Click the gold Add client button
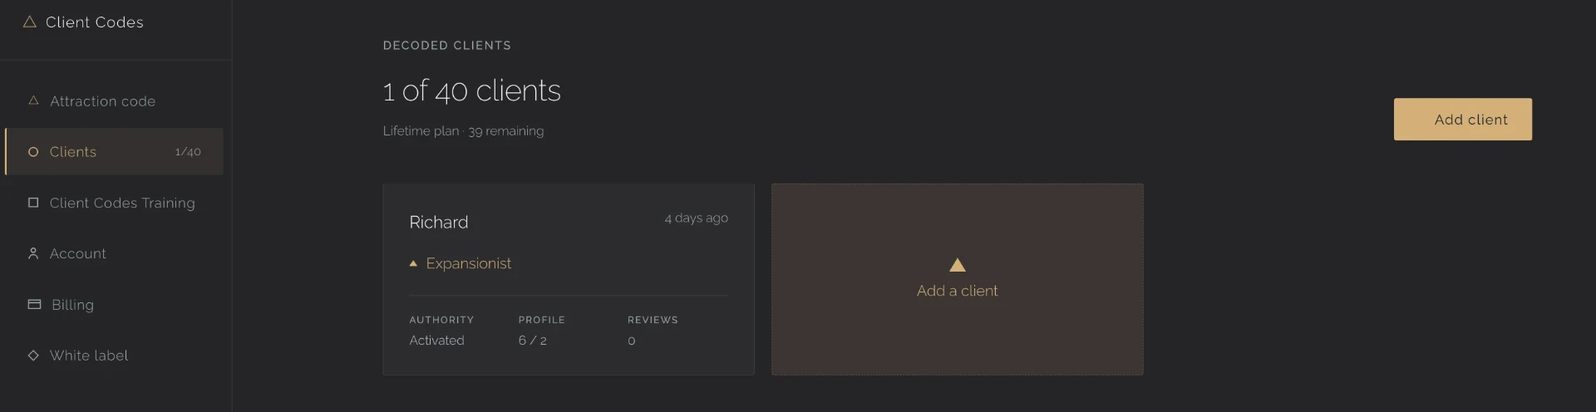 [1463, 120]
